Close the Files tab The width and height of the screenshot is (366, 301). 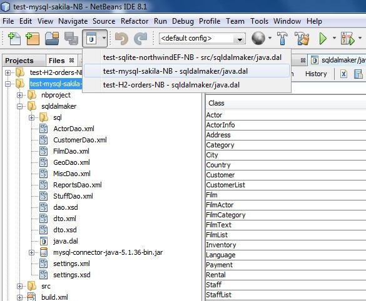click(x=72, y=61)
